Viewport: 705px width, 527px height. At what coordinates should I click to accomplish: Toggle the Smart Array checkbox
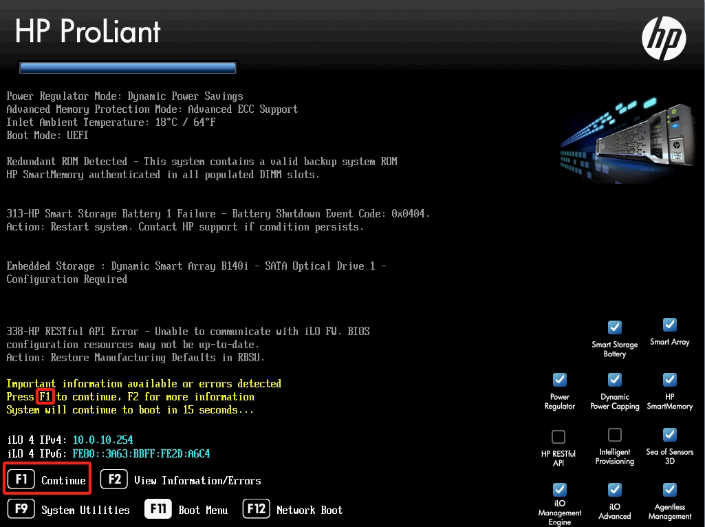[x=669, y=325]
